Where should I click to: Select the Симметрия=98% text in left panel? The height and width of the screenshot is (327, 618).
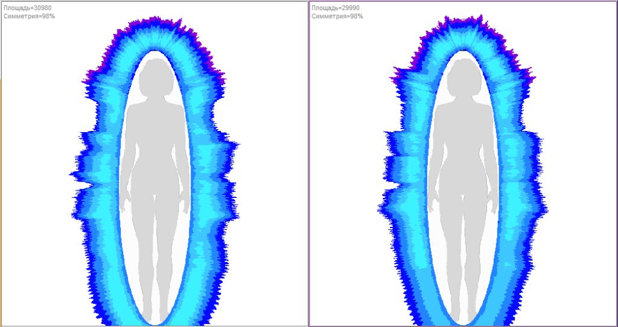pos(29,16)
